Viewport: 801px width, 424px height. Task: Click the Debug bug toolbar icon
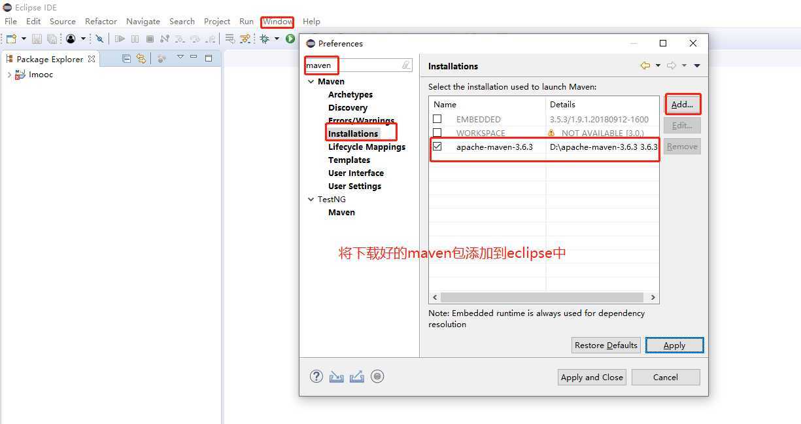(x=265, y=39)
